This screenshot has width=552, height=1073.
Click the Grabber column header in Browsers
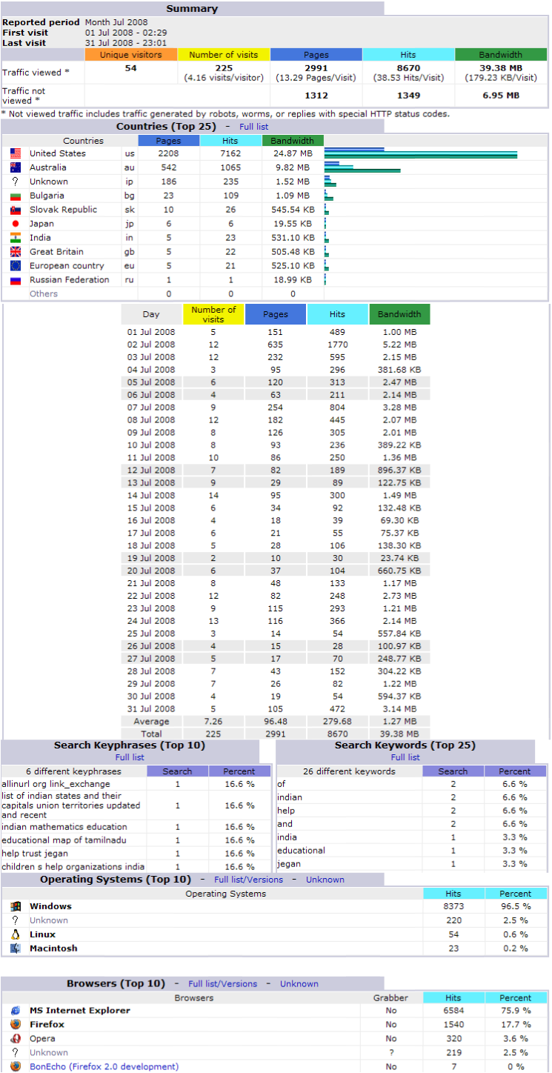(390, 998)
